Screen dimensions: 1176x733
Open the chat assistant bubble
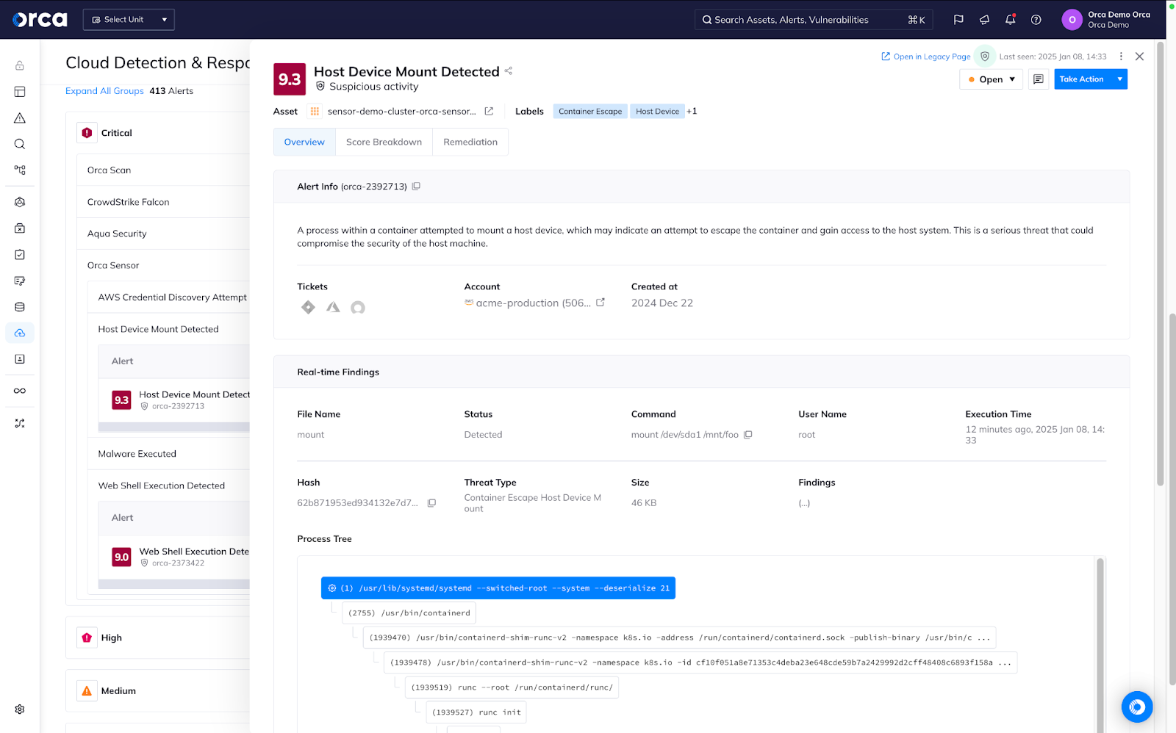pyautogui.click(x=1137, y=707)
